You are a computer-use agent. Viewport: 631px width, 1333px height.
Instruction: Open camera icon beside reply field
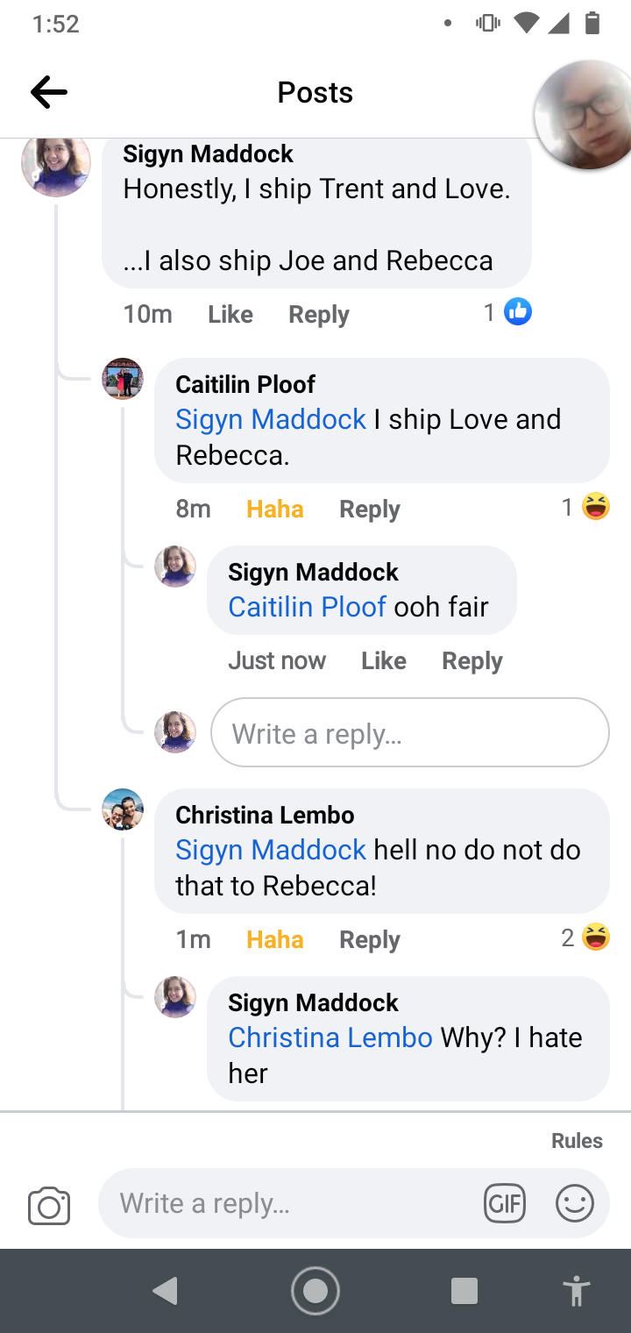point(49,1205)
